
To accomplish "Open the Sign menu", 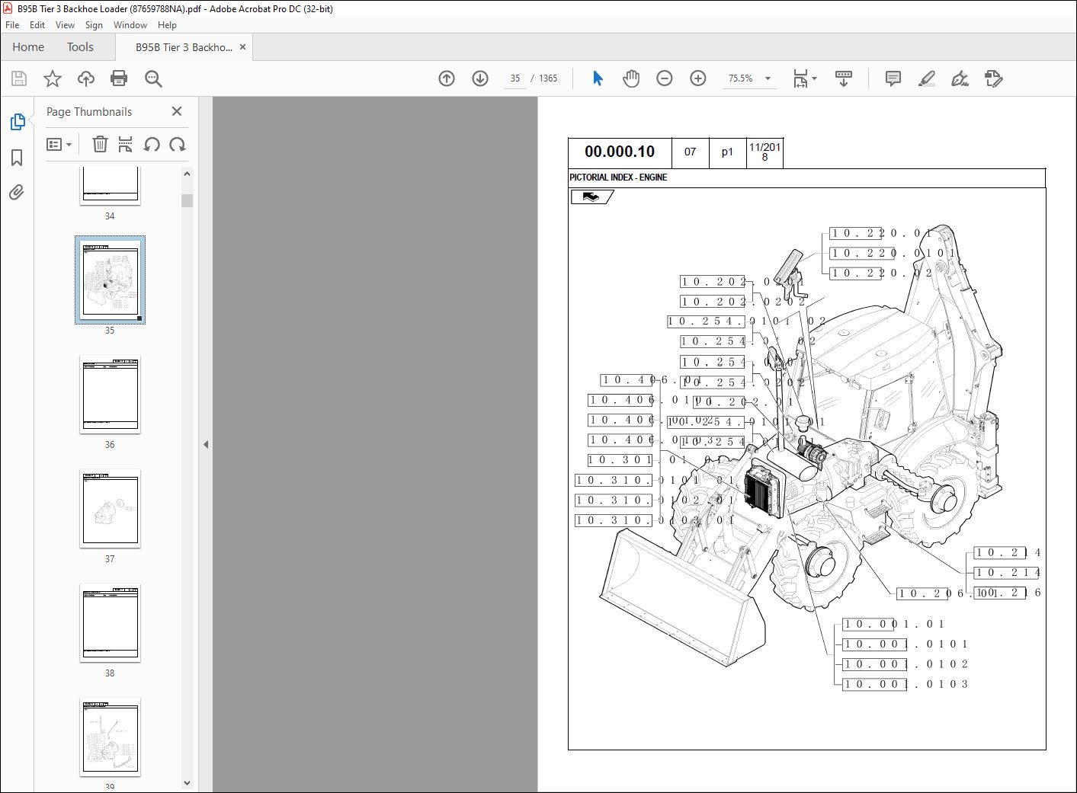I will 94,25.
